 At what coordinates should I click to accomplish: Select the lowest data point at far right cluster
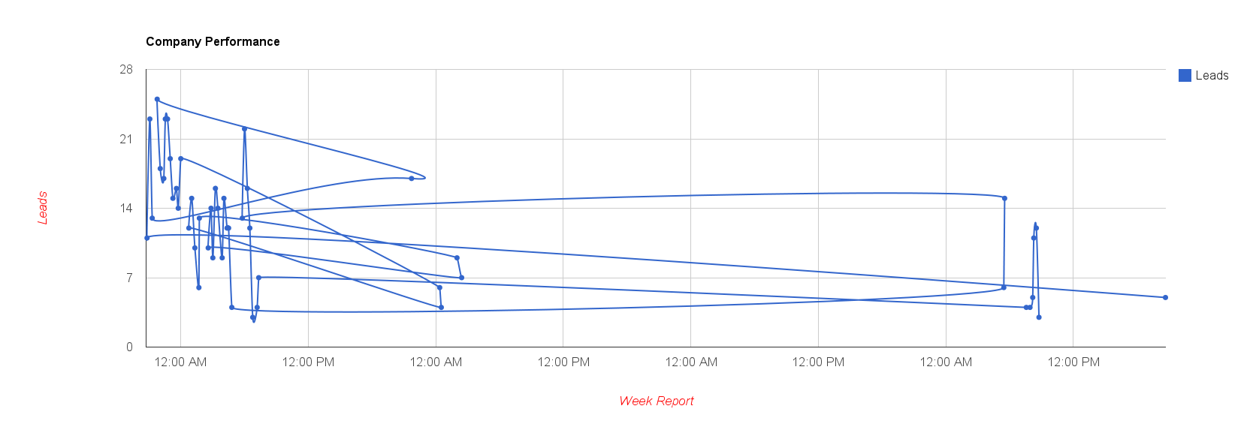(x=1039, y=317)
